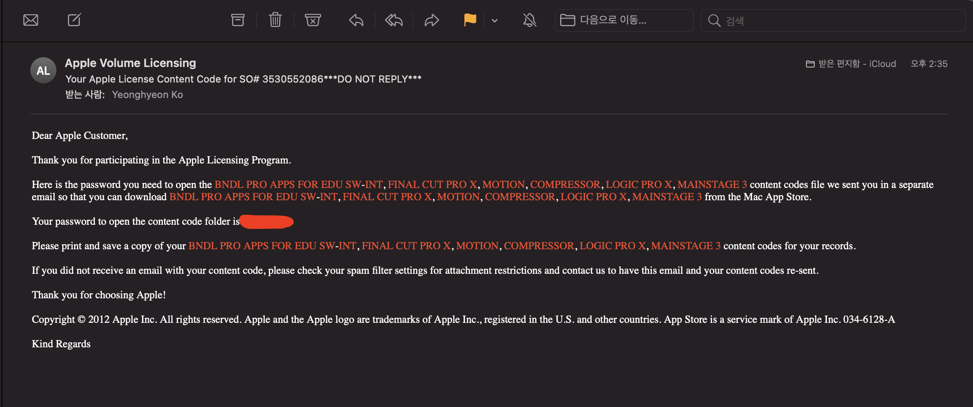Click the Copyright 2012 Apple Inc. line

point(463,320)
